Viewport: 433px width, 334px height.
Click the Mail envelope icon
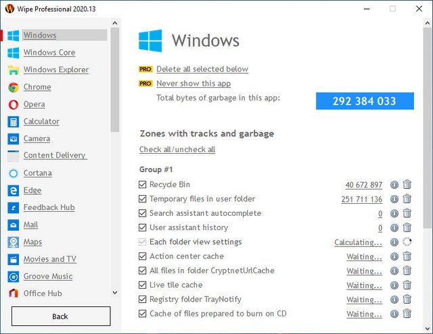14,225
